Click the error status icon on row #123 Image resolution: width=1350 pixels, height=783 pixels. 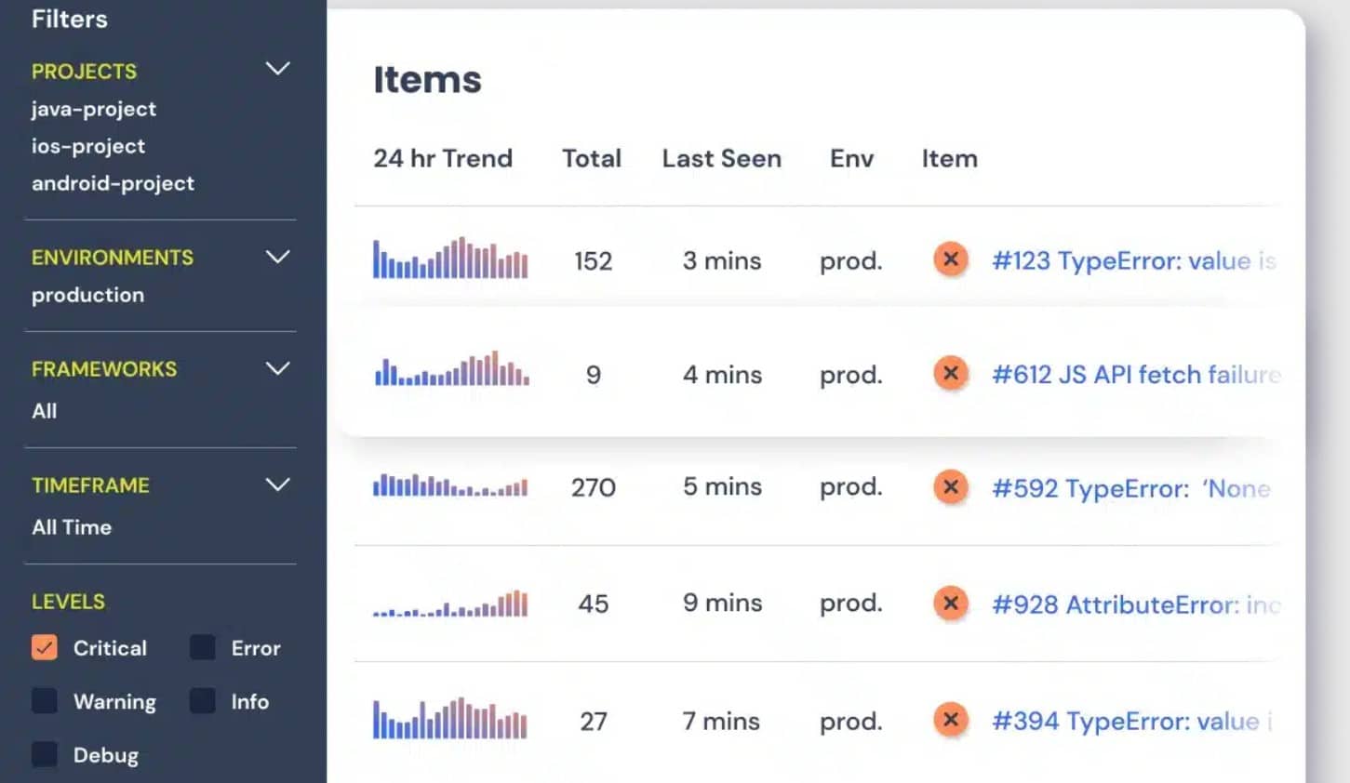click(950, 260)
